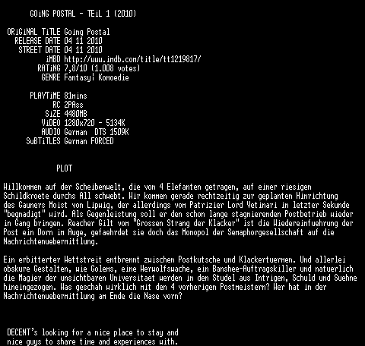Click the phrase Banshee-Auftragskiller in second paragraph
The height and width of the screenshot is (346, 365).
[x=254, y=269]
